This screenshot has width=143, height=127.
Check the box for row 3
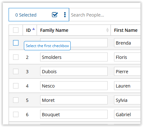[16, 71]
